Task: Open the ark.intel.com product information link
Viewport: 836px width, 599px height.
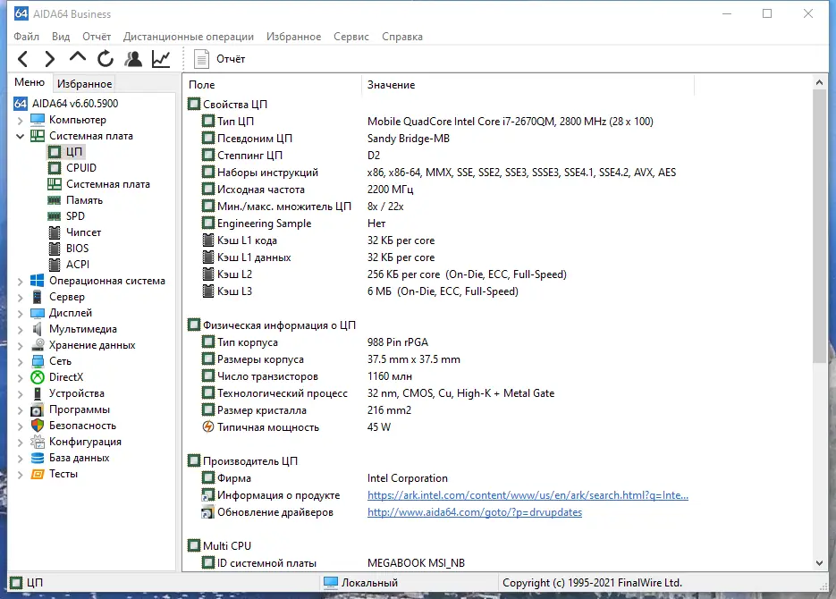Action: (528, 495)
